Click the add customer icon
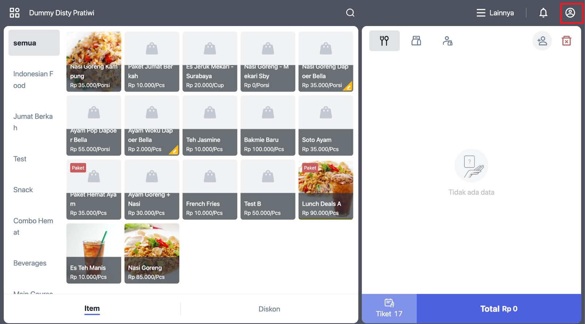The width and height of the screenshot is (585, 324). [x=542, y=41]
